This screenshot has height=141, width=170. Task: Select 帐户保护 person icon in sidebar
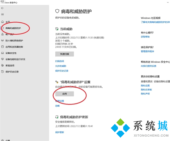tap(2, 34)
